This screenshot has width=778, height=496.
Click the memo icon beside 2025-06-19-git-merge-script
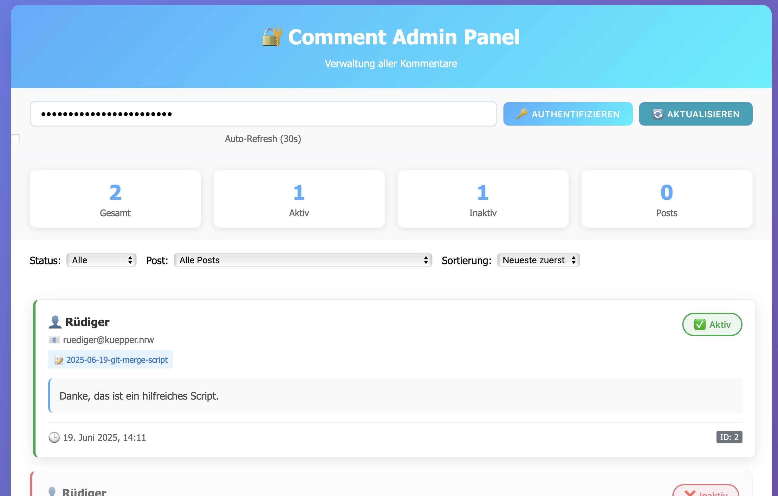pyautogui.click(x=59, y=360)
